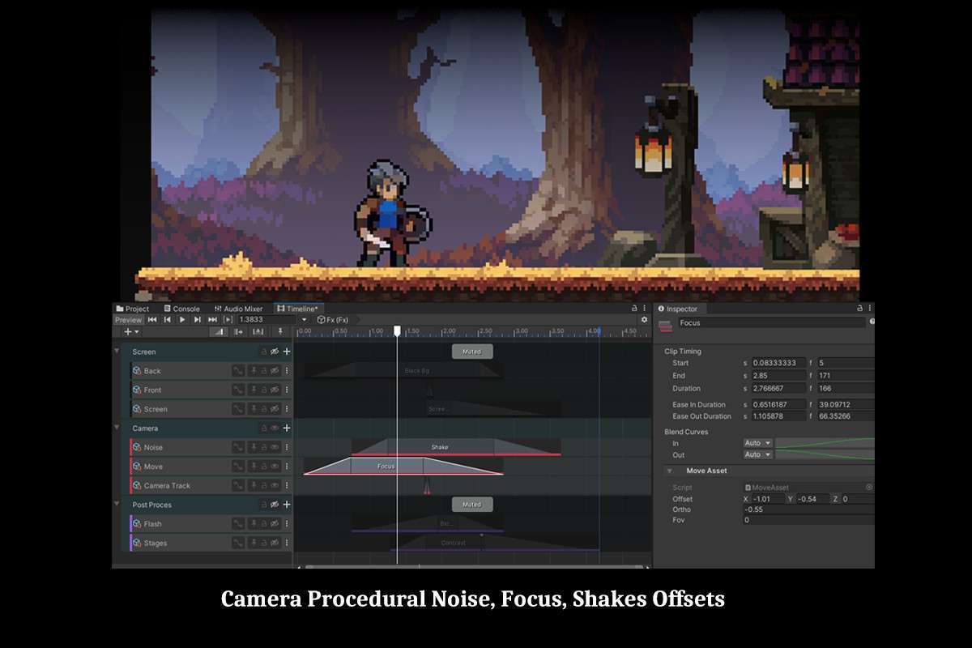Viewport: 972px width, 648px height.
Task: Open the Console tab
Action: pos(181,309)
